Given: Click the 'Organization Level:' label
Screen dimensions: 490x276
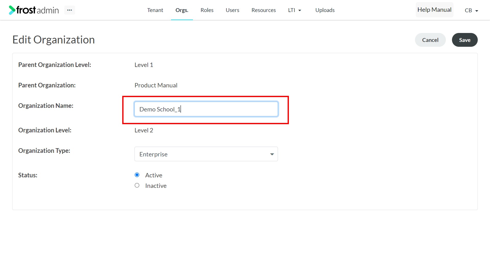Looking at the screenshot, I should tap(45, 130).
